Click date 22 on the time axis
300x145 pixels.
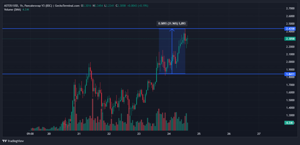[109, 134]
